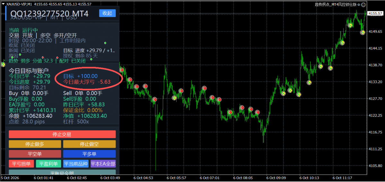The image size is (385, 182).
Task: Click the 交易 开放 | 多空 多开/空开 line
Action: 43,35
